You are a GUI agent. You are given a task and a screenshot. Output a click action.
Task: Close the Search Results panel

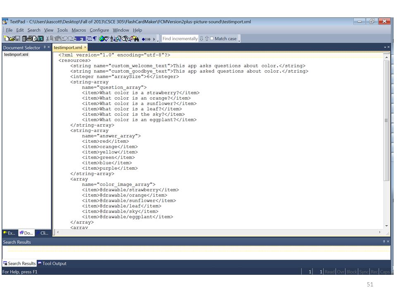388,241
